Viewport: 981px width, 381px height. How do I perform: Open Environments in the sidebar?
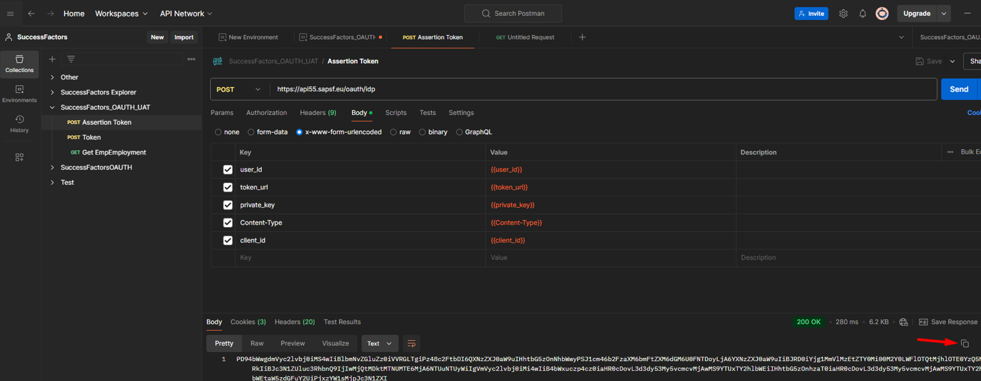[x=19, y=94]
